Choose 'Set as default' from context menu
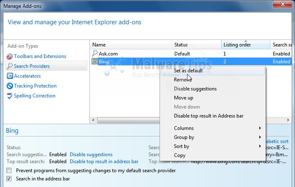The image size is (295, 187). [188, 71]
